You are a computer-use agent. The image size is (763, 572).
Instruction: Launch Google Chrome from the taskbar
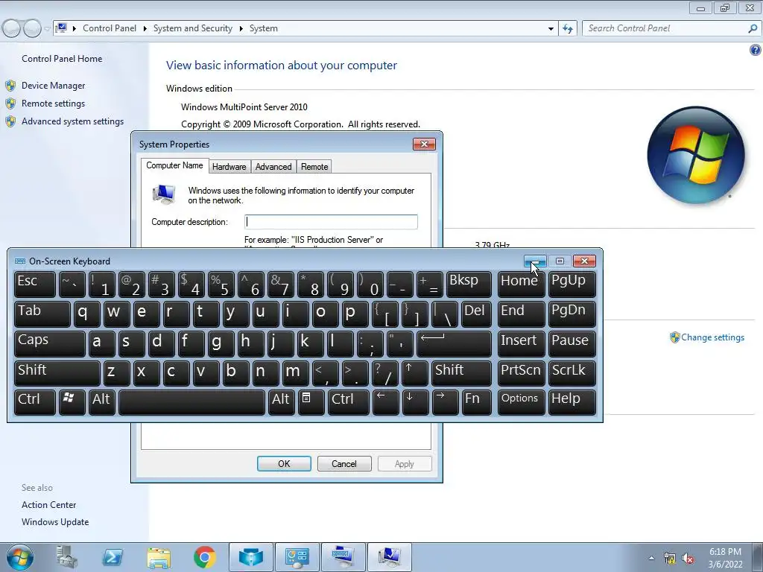coord(205,557)
